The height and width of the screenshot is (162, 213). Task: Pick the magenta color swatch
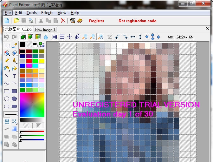[29, 66]
